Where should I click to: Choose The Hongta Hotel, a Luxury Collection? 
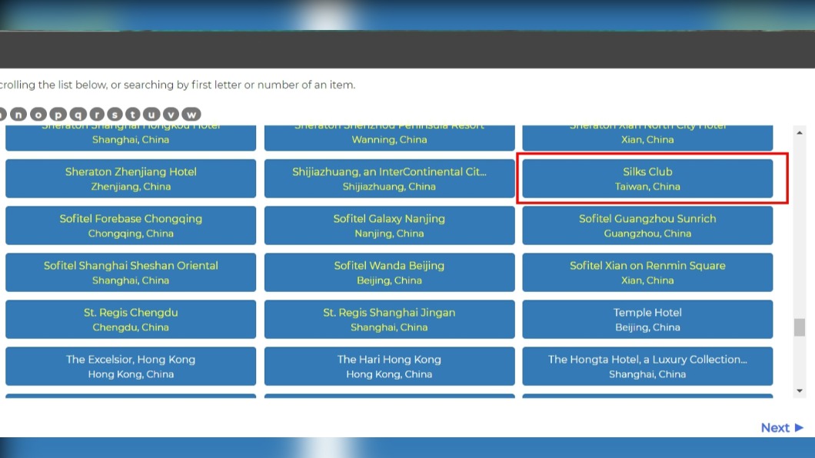(647, 366)
